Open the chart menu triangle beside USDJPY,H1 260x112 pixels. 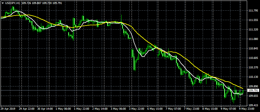tap(3, 3)
